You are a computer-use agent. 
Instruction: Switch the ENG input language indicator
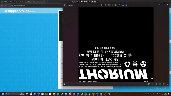[x=154, y=94]
